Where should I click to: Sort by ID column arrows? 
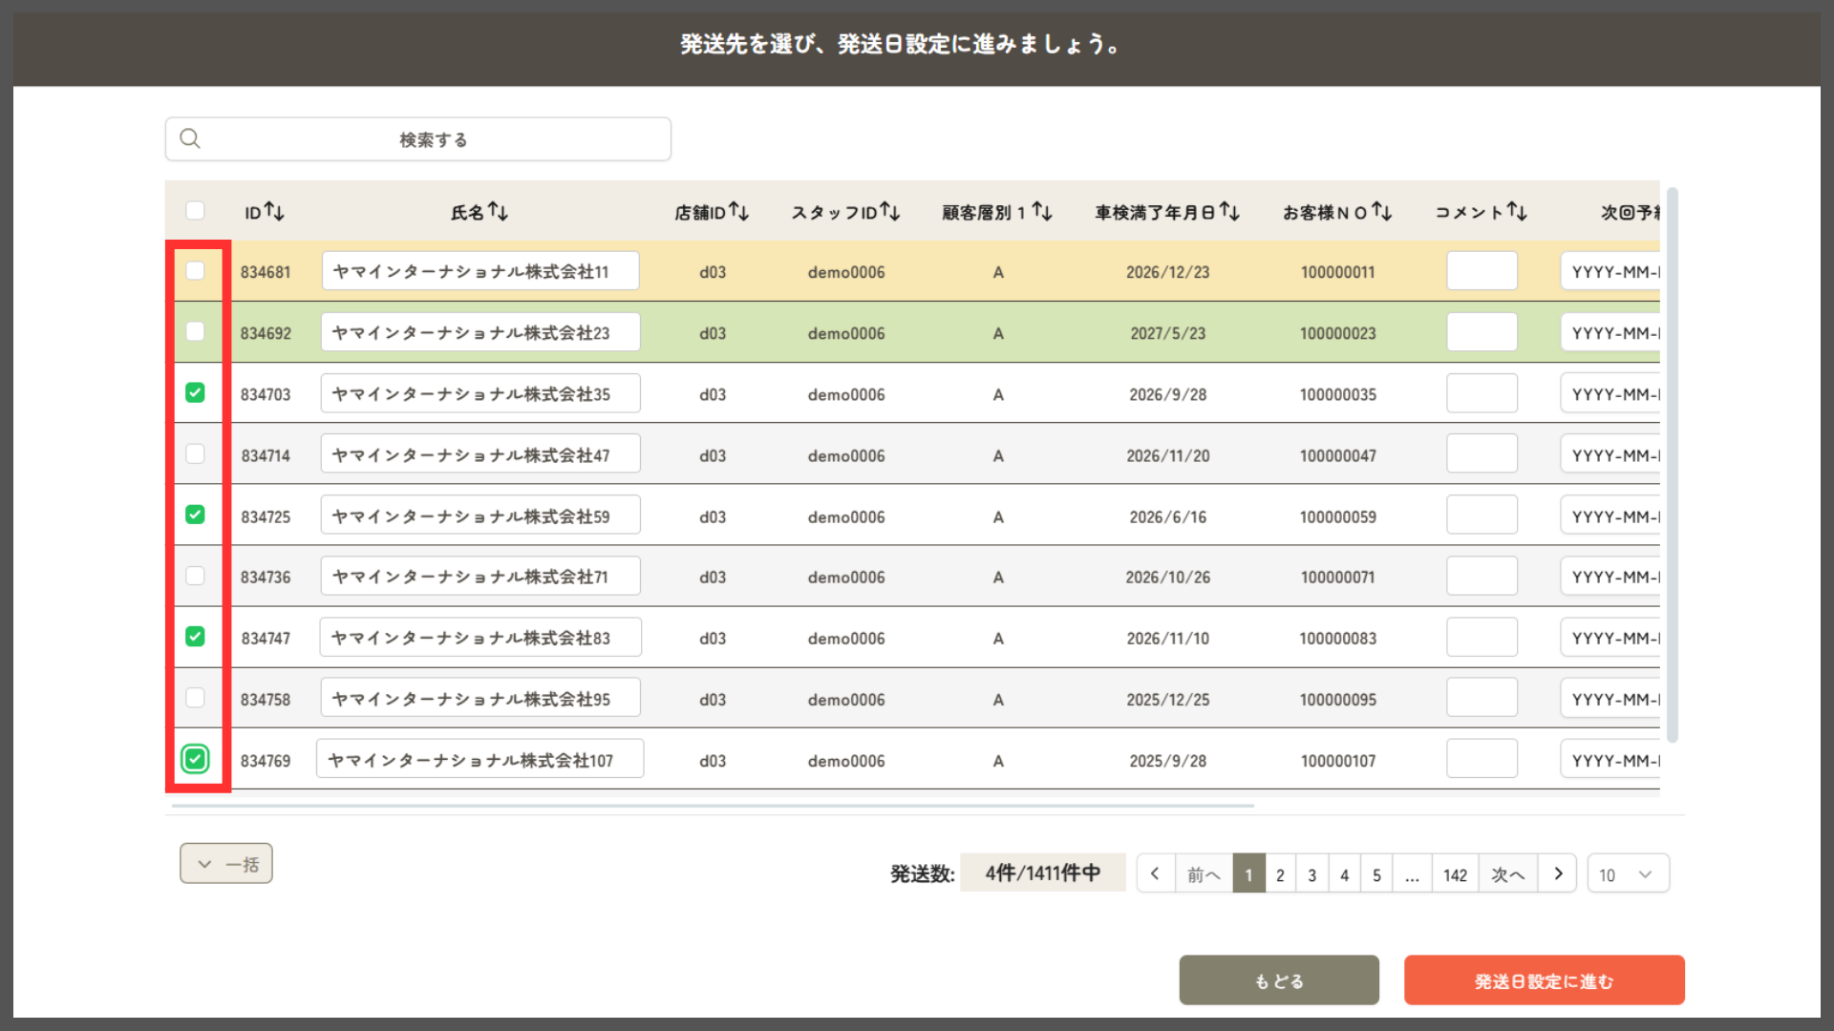(274, 212)
